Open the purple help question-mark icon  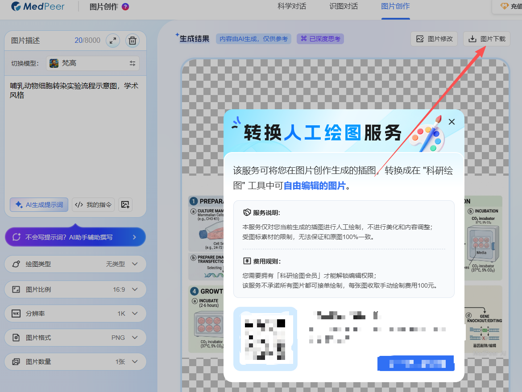(125, 7)
